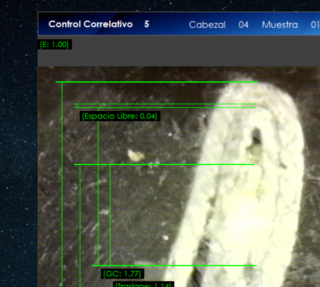
Task: Click the GC: 1.77 measurement label
Action: (122, 274)
